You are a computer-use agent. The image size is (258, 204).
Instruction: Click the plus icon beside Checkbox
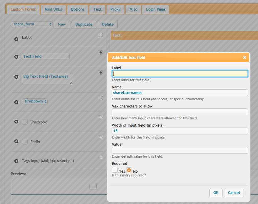(x=16, y=122)
